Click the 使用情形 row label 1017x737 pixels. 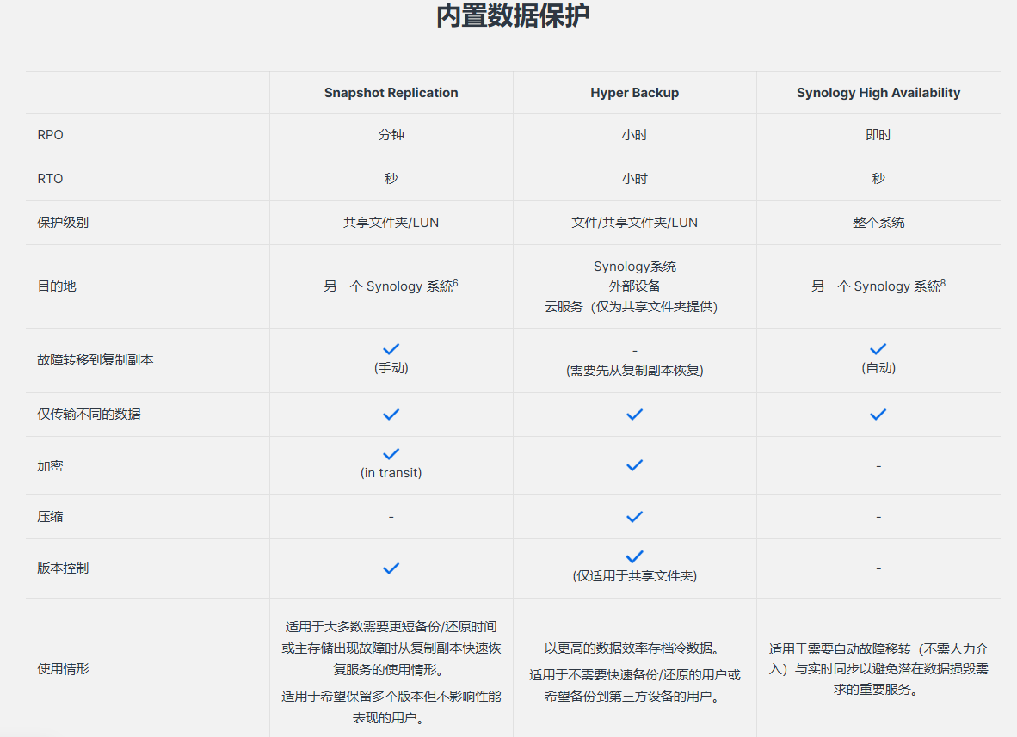(x=63, y=668)
